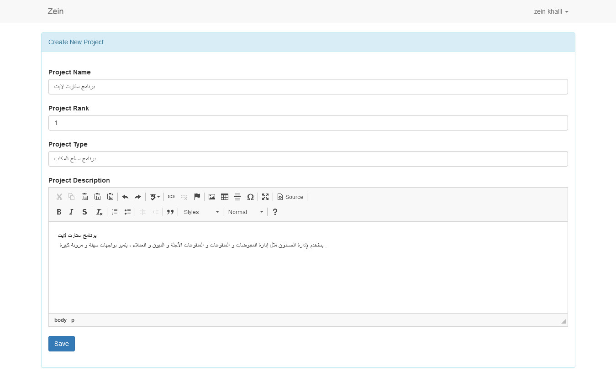This screenshot has height=377, width=616.
Task: Insert a link in the description
Action: tap(171, 197)
